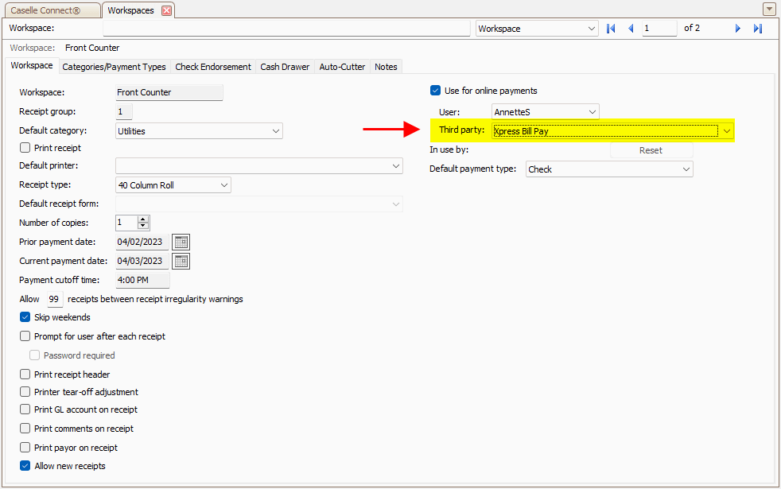
Task: Click the Number of copies field
Action: click(x=126, y=223)
